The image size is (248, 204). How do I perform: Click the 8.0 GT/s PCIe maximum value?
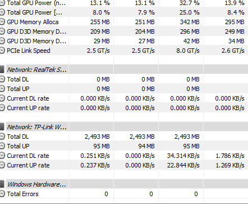coord(188,51)
